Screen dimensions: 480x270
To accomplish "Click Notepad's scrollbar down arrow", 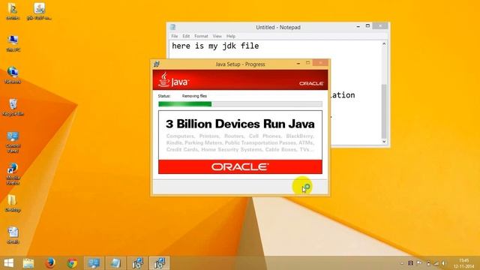I will coord(384,142).
